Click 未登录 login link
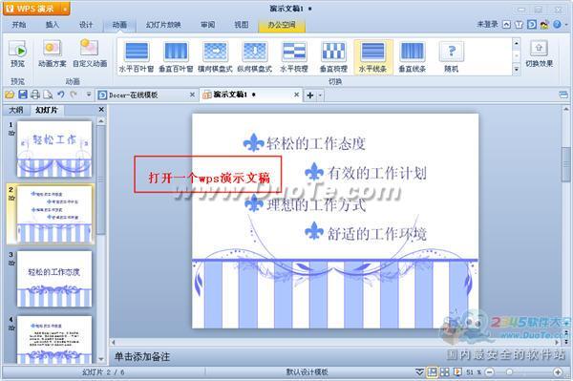This screenshot has width=573, height=381. (487, 24)
